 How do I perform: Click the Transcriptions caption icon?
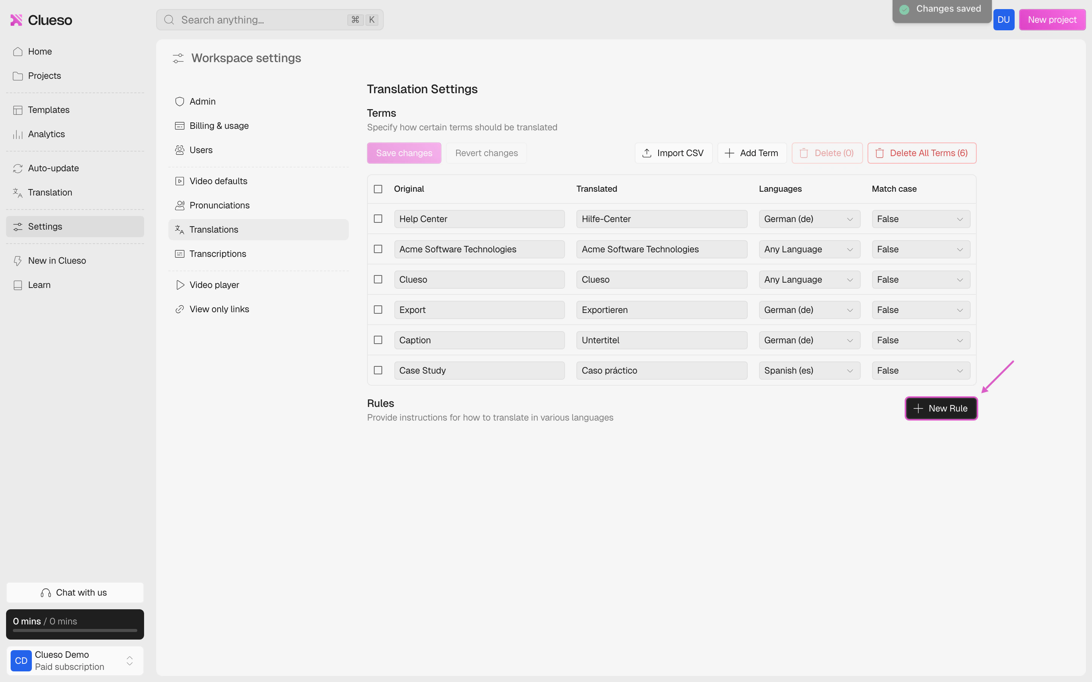coord(180,254)
